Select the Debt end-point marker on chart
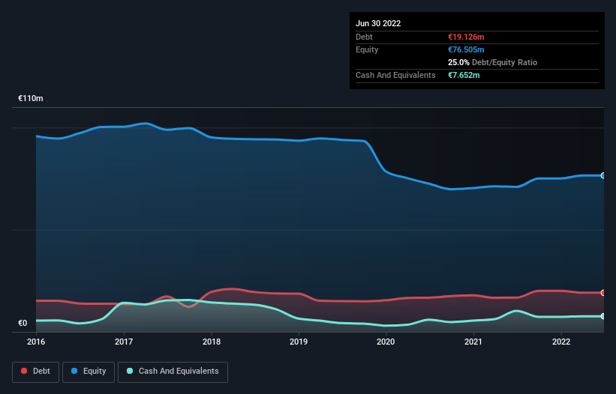 [x=603, y=293]
